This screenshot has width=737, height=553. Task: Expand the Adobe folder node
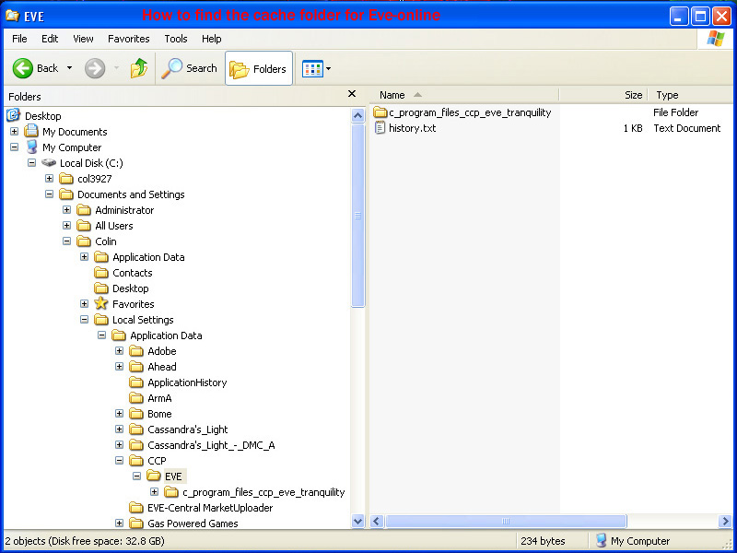(x=120, y=351)
